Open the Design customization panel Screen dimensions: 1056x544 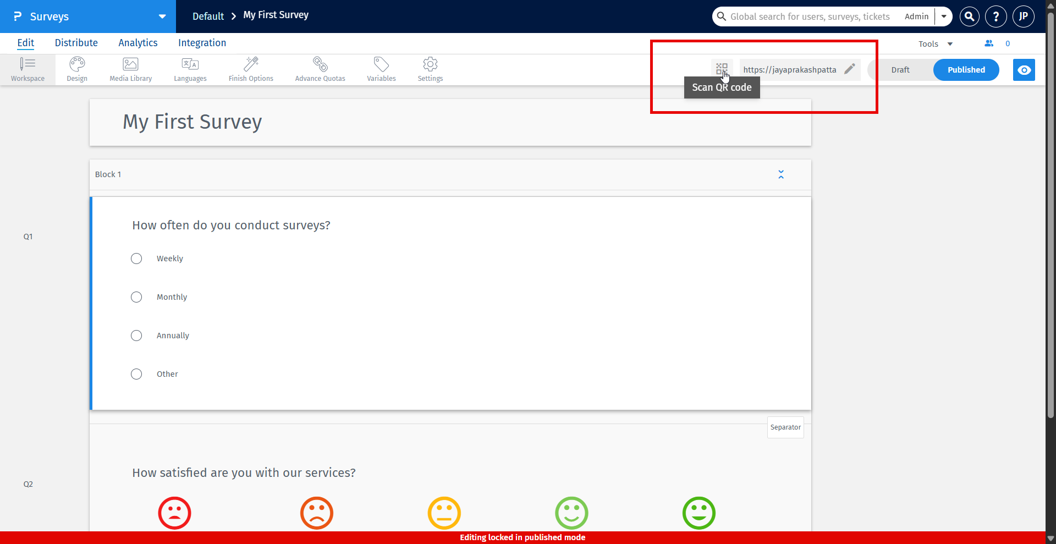pos(76,69)
